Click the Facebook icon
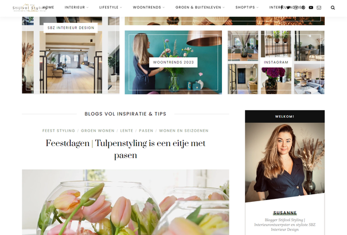 pyautogui.click(x=282, y=7)
